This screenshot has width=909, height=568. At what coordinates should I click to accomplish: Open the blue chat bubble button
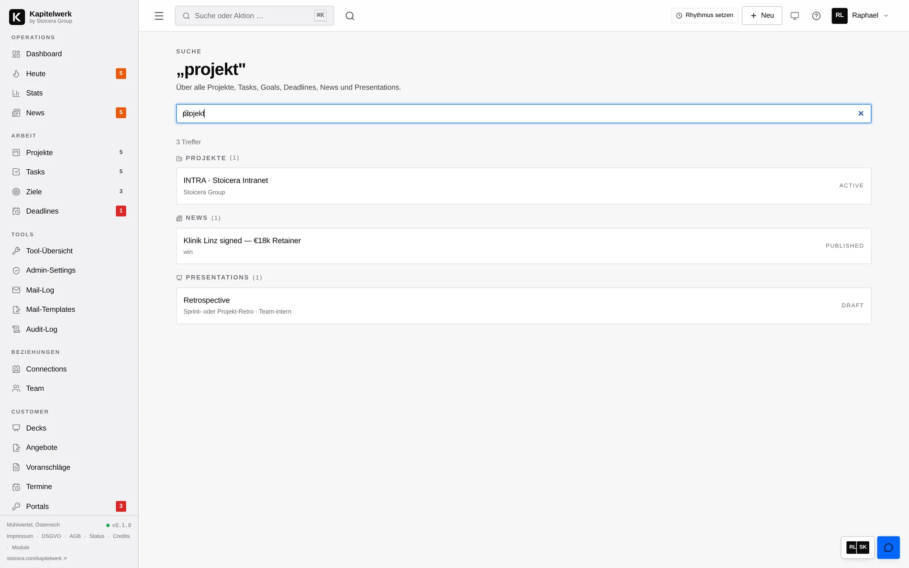tap(888, 547)
